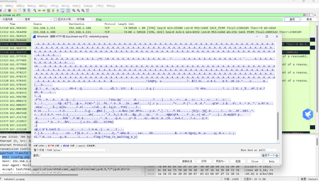Click the 滤掉此流 filter out stream button
This screenshot has height=181, width=319.
tap(187, 161)
